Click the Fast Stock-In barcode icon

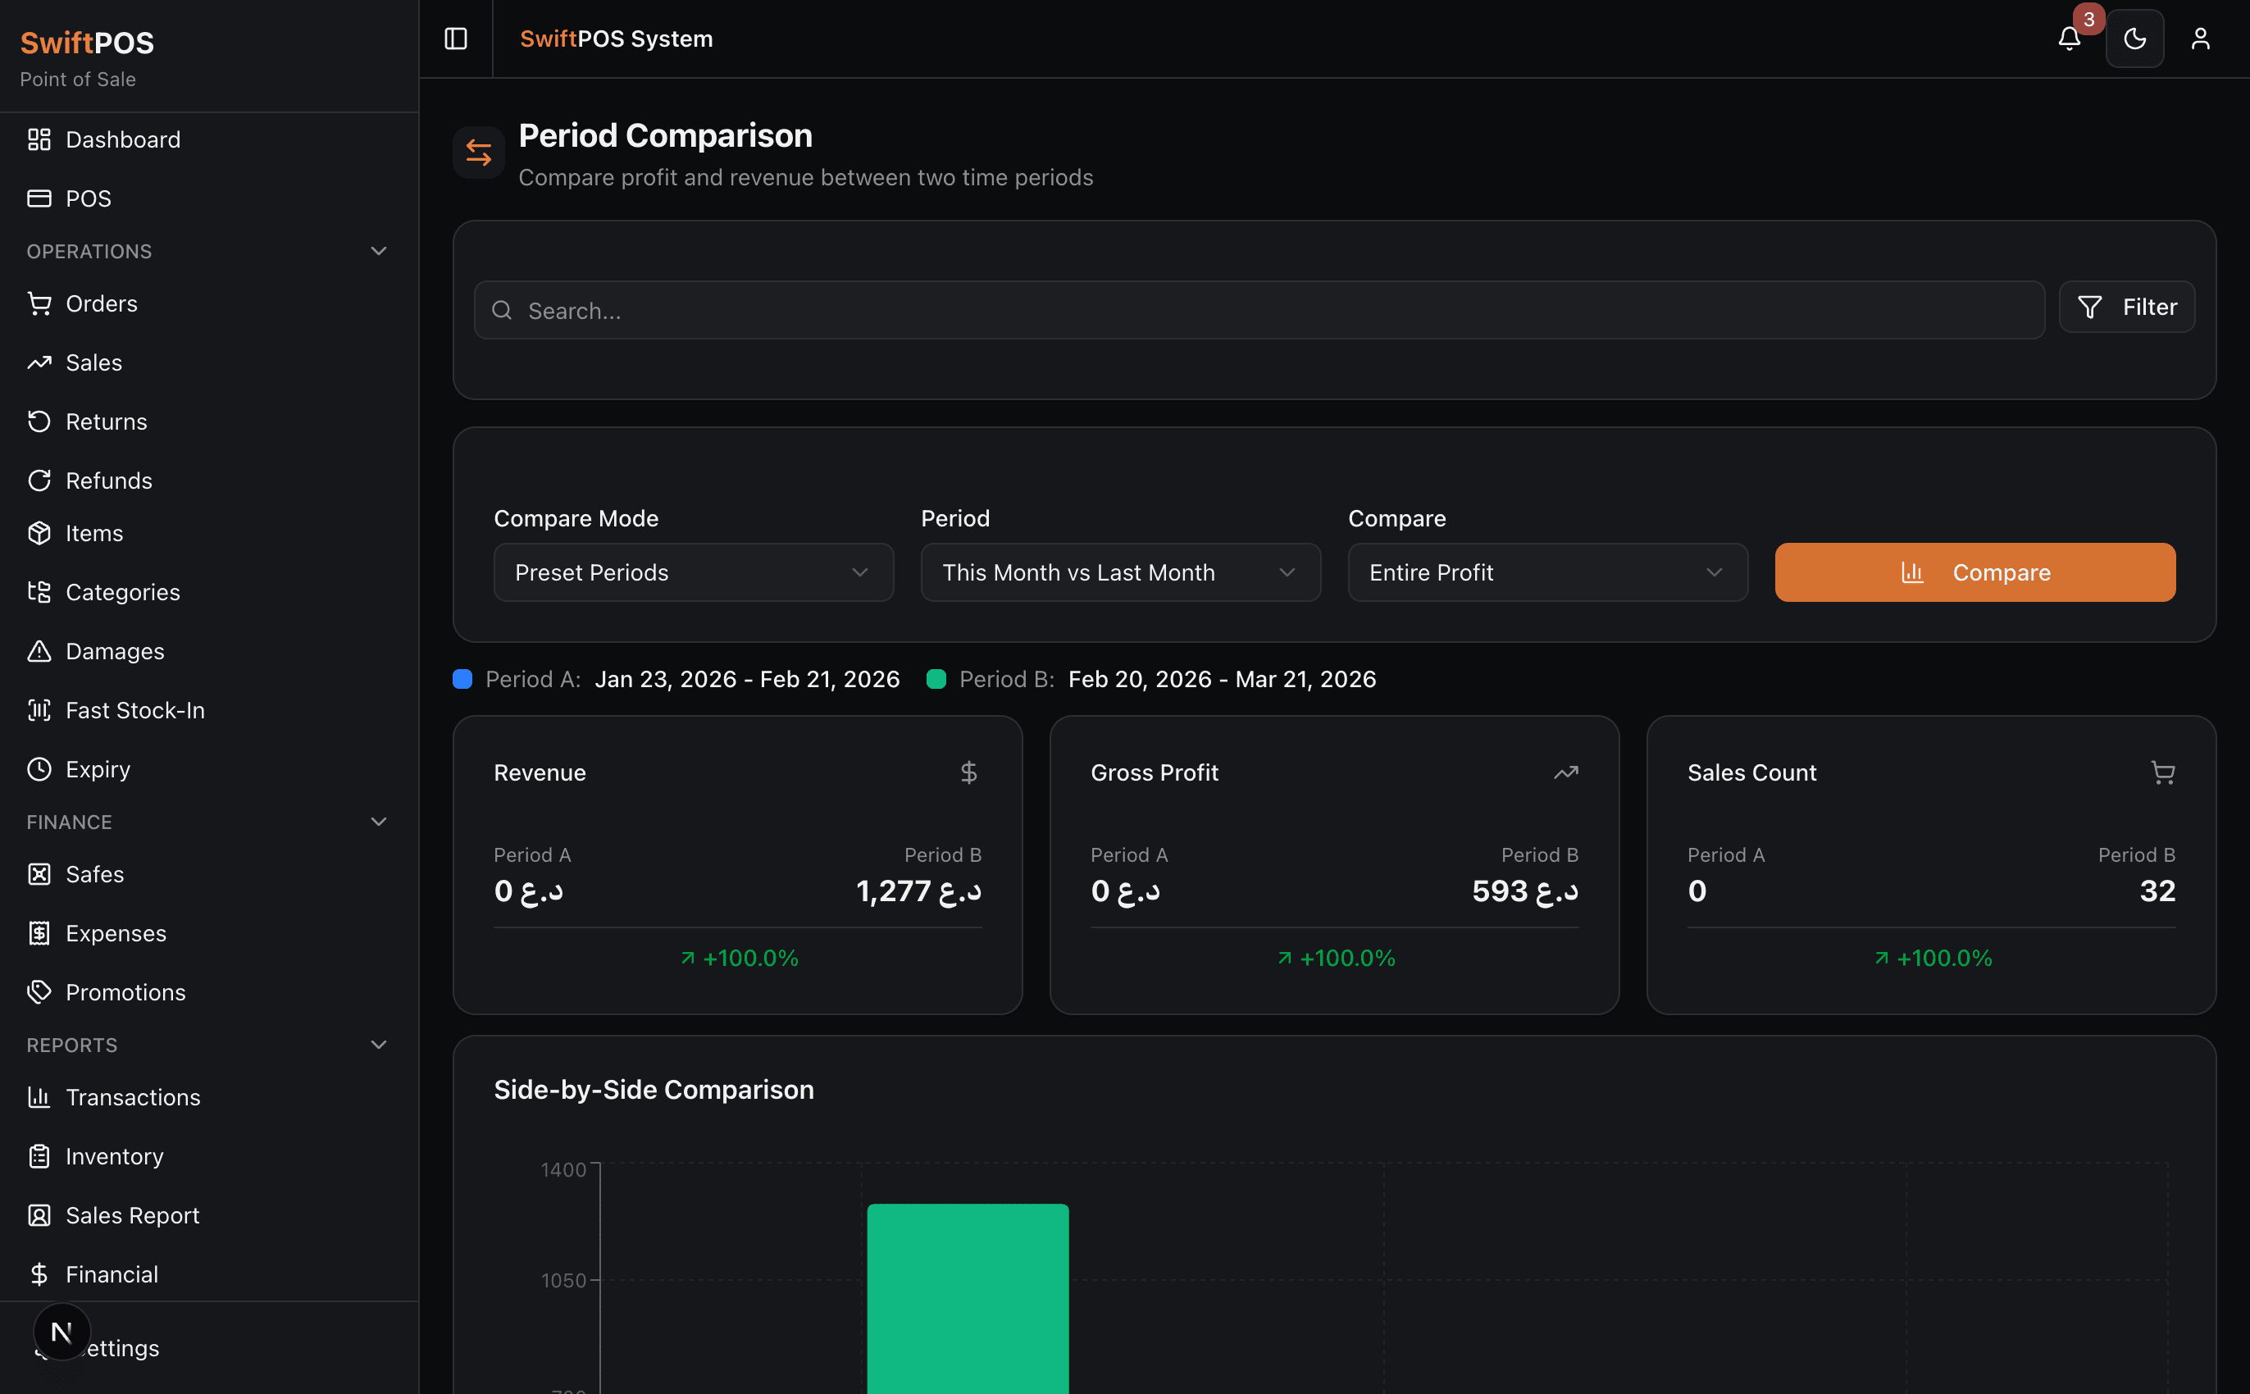click(x=39, y=710)
